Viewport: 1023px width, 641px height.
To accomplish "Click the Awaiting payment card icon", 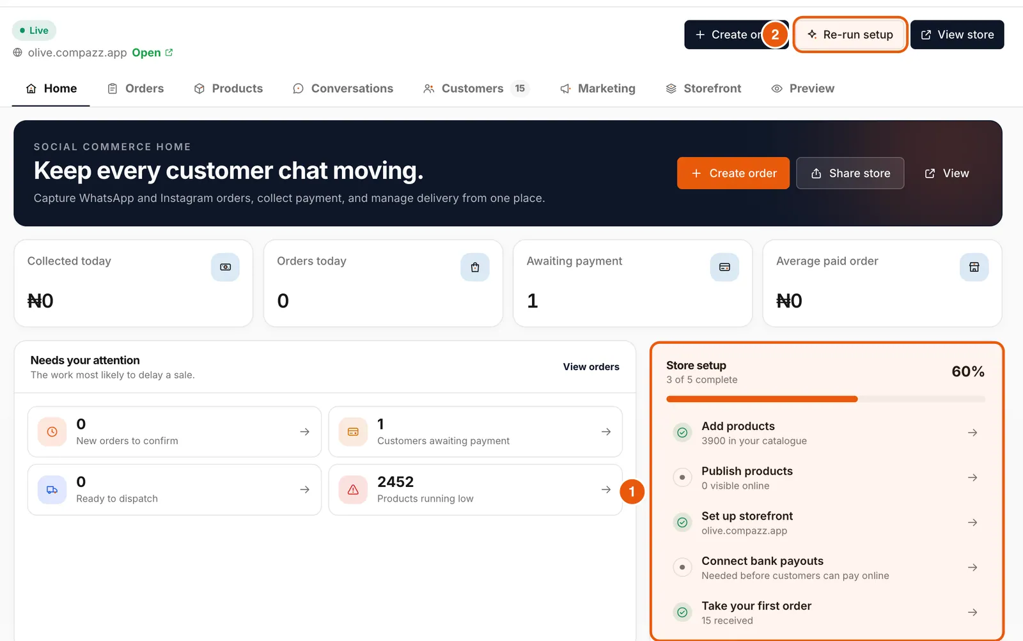I will point(724,267).
